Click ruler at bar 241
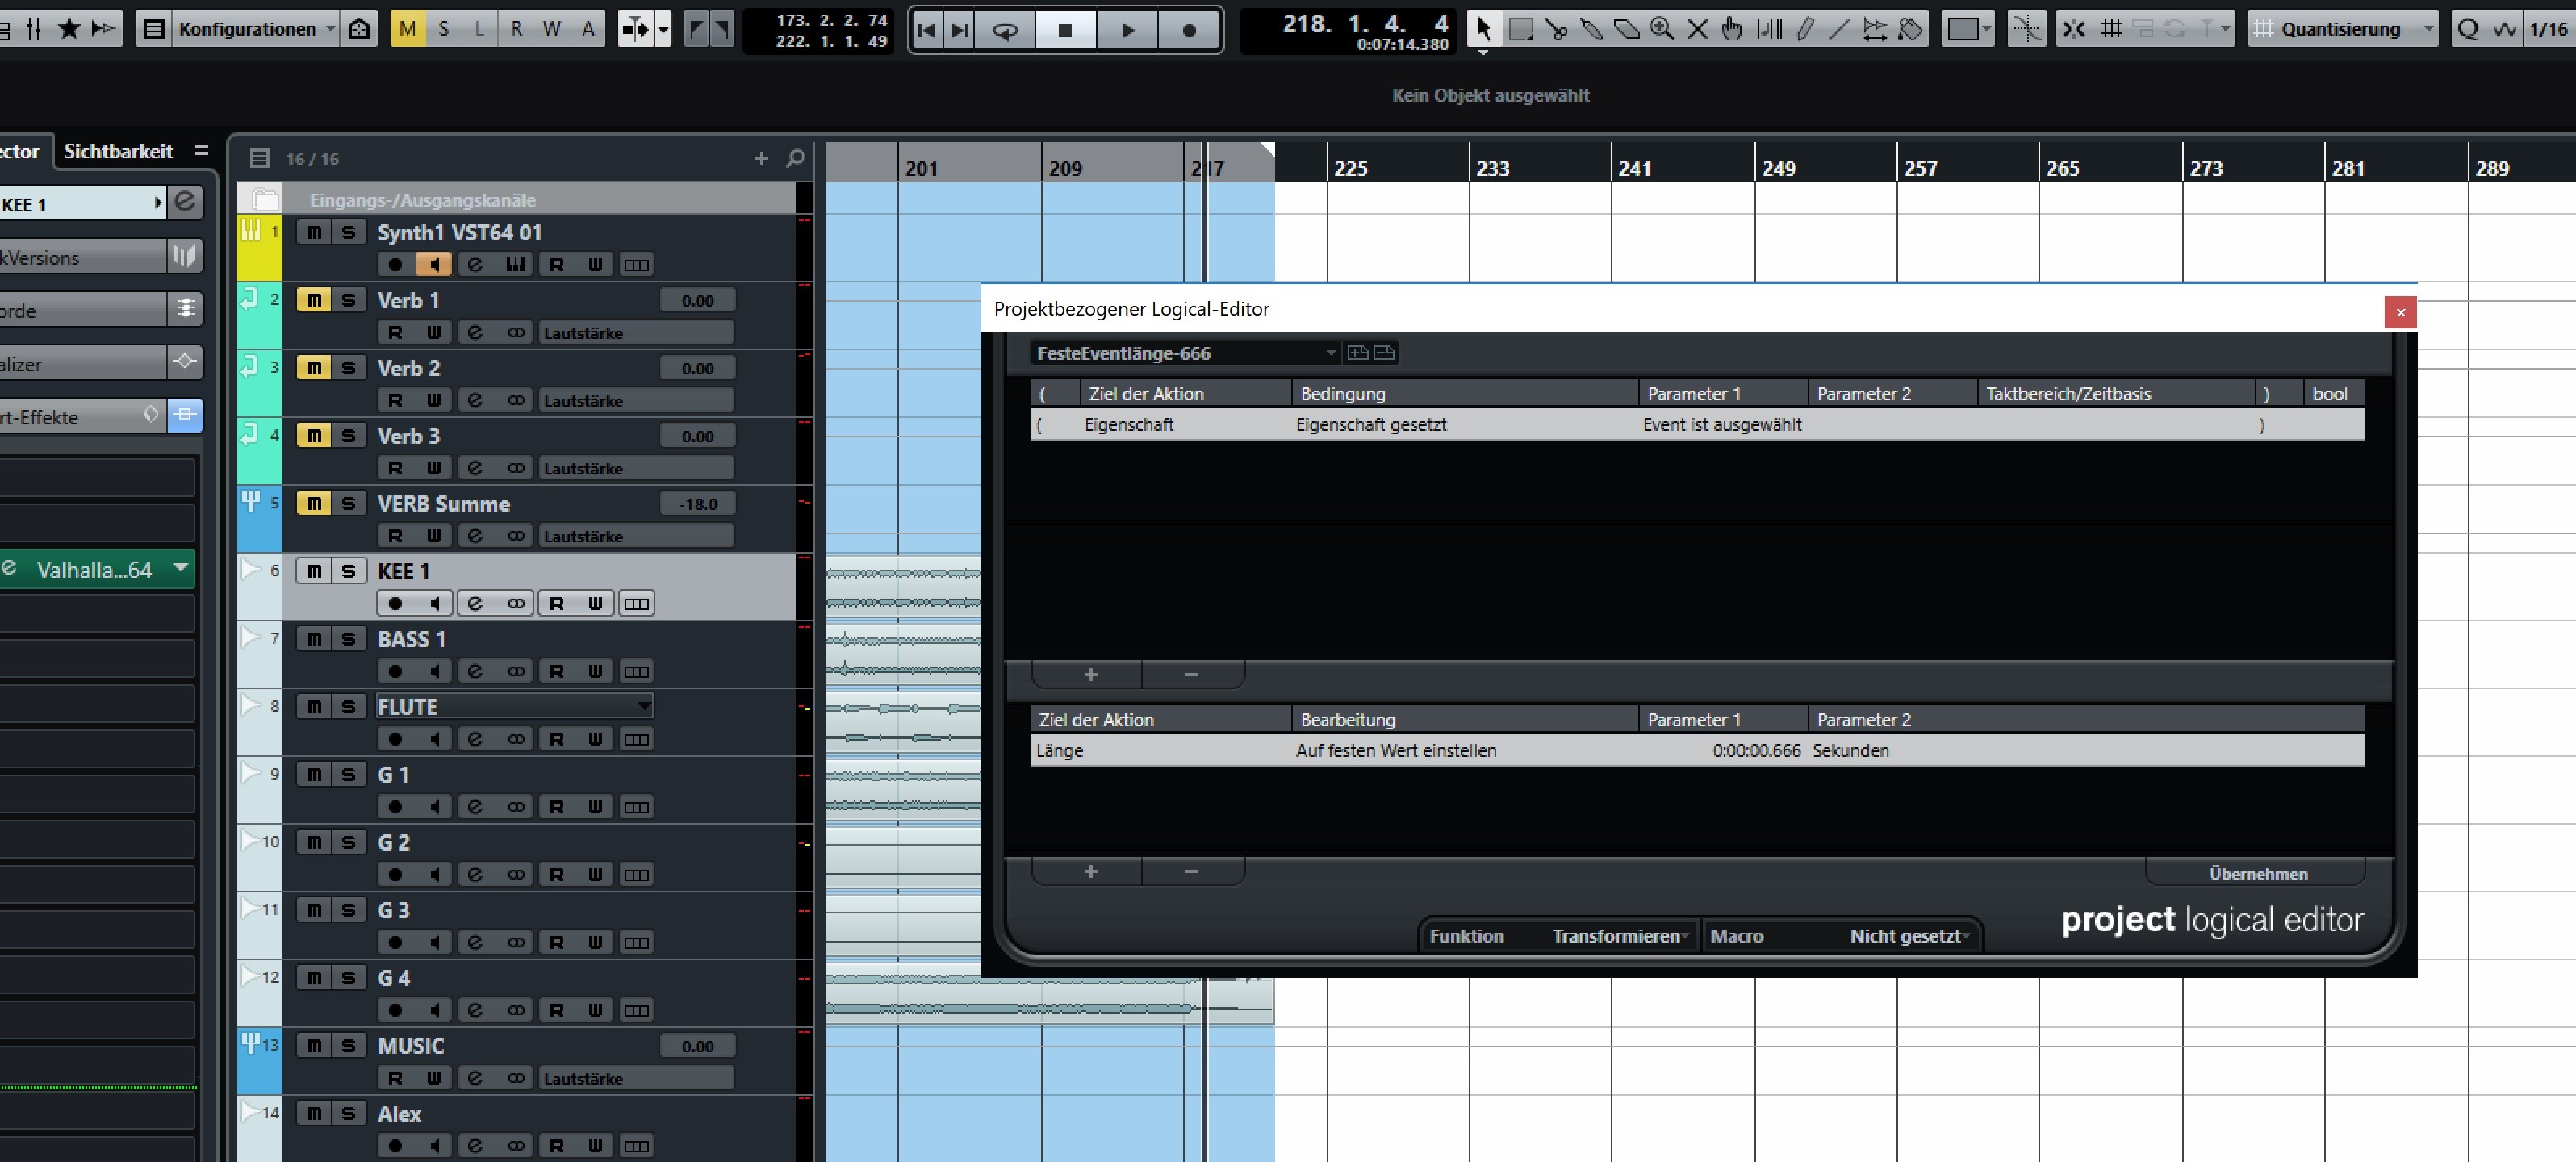Screen dimensions: 2576x1162 coord(1635,168)
